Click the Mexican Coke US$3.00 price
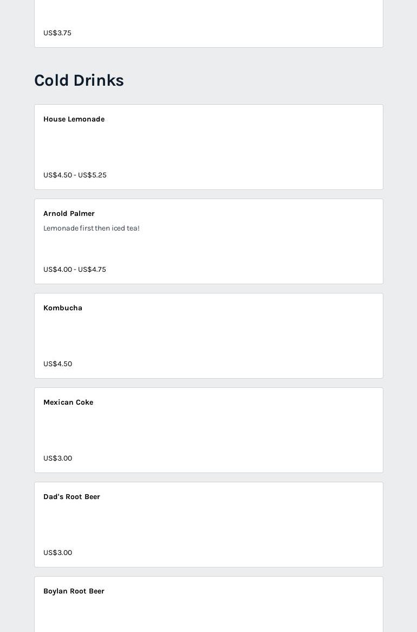The image size is (417, 632). [57, 458]
